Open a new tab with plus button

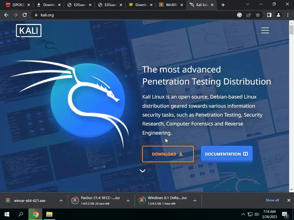(223, 5)
